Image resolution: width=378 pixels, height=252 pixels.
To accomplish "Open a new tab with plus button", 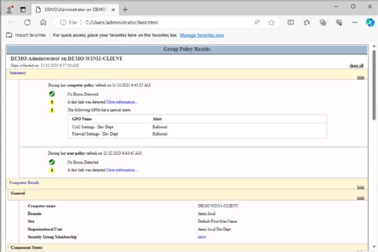I will click(x=126, y=9).
